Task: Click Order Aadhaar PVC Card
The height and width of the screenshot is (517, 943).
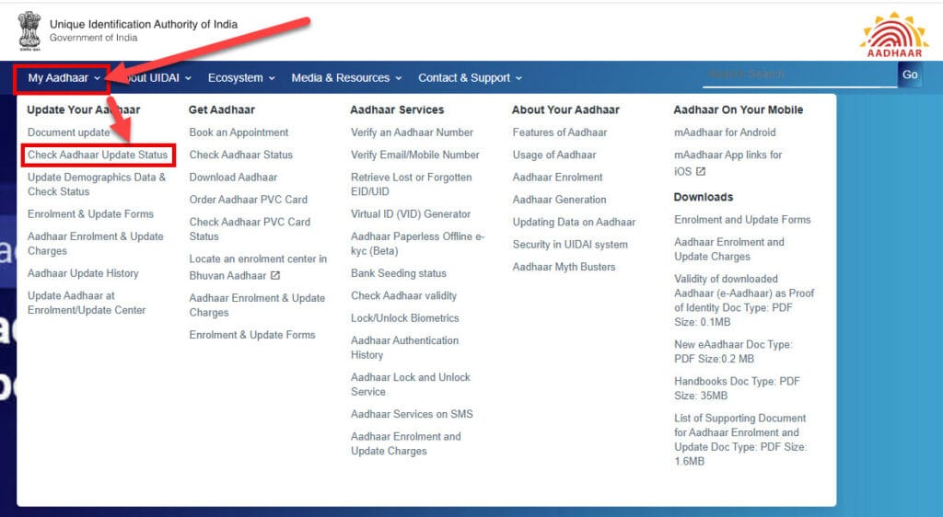Action: (x=248, y=200)
